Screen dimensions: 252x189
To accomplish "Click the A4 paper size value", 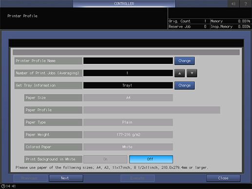I will (x=128, y=98).
